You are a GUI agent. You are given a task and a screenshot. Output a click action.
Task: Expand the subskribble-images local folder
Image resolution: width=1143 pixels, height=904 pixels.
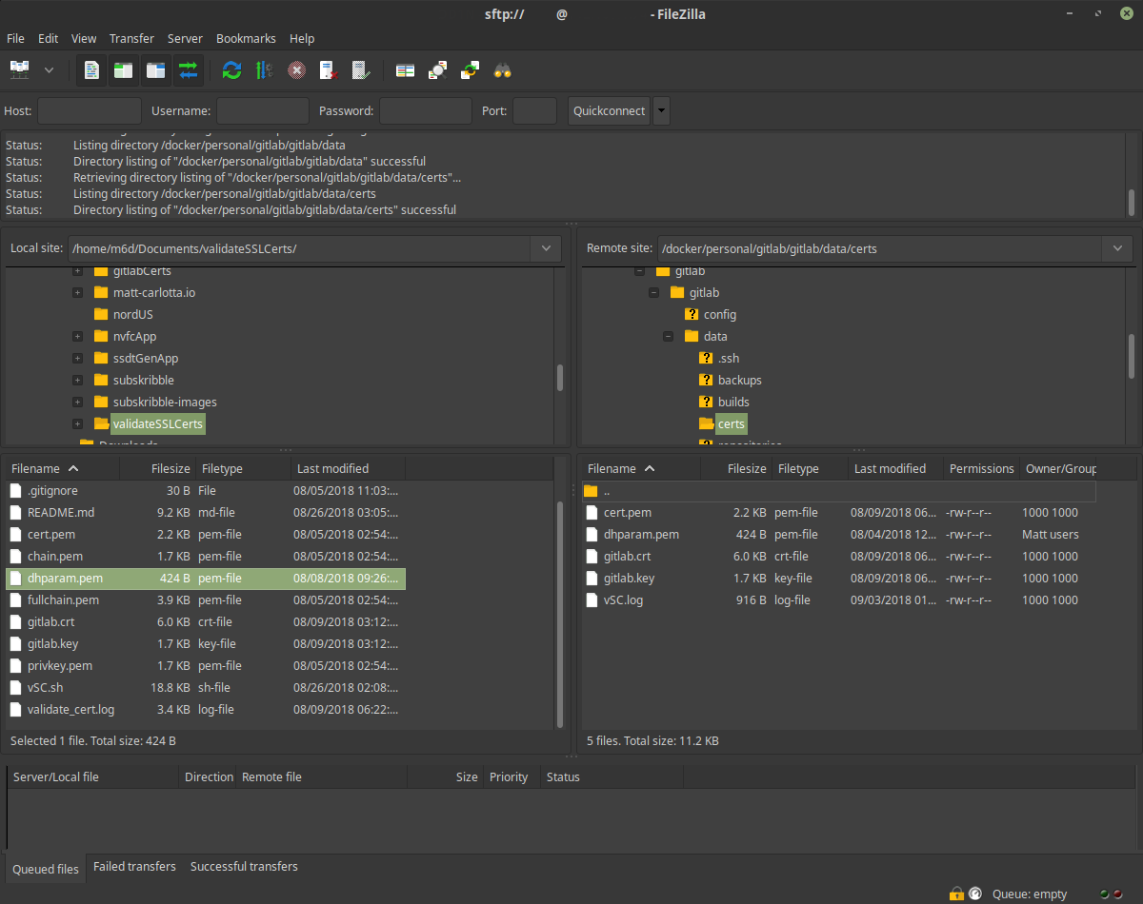78,402
